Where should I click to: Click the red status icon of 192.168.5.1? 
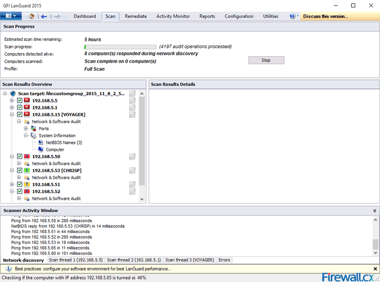tap(27, 107)
